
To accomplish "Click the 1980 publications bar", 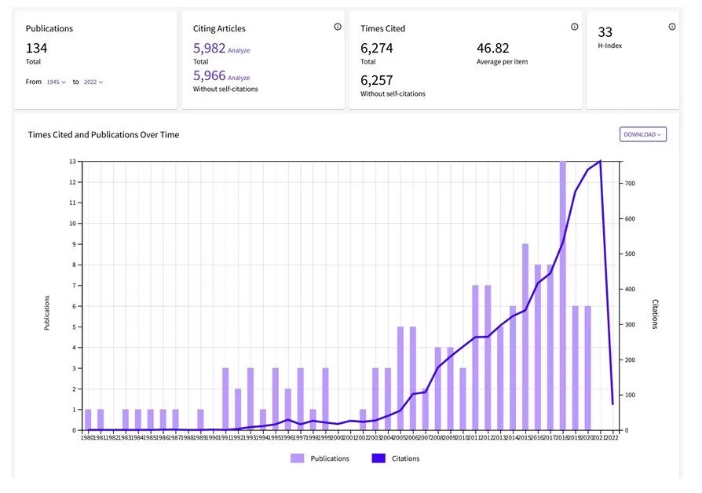I will 88,420.
